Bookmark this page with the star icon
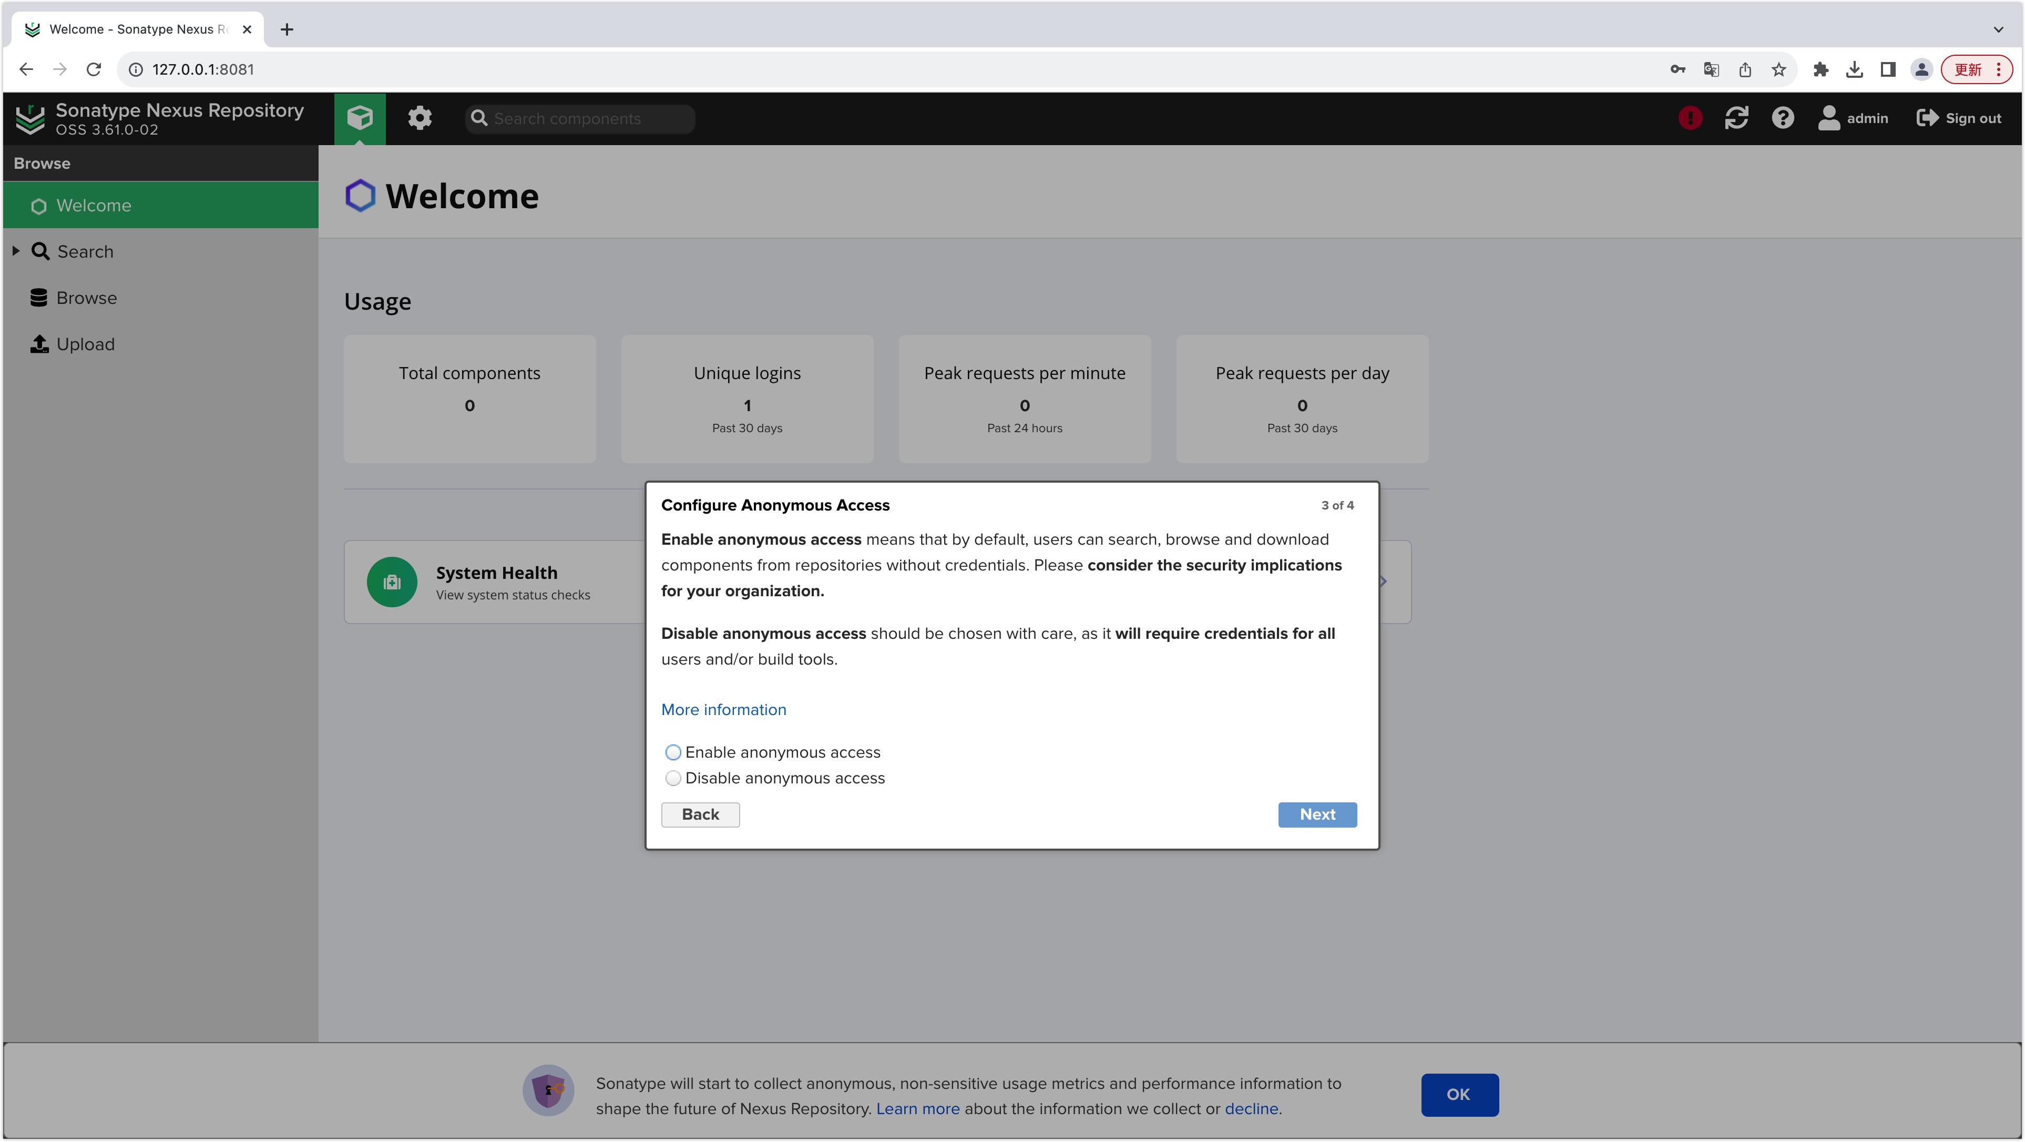This screenshot has height=1142, width=2025. (x=1779, y=69)
